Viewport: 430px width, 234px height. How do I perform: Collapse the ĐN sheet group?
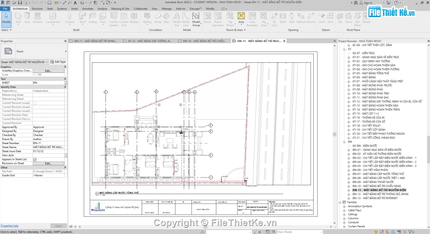(x=344, y=142)
